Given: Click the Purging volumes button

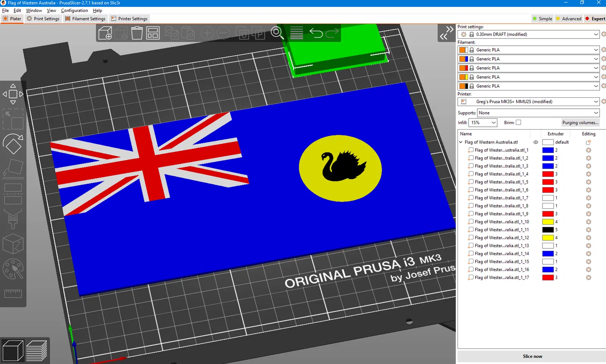Looking at the screenshot, I should (580, 123).
